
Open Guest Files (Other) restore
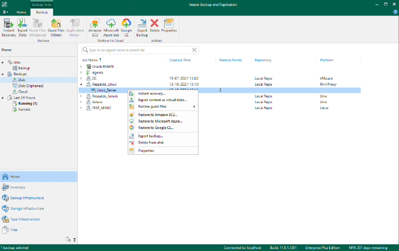tap(56, 27)
